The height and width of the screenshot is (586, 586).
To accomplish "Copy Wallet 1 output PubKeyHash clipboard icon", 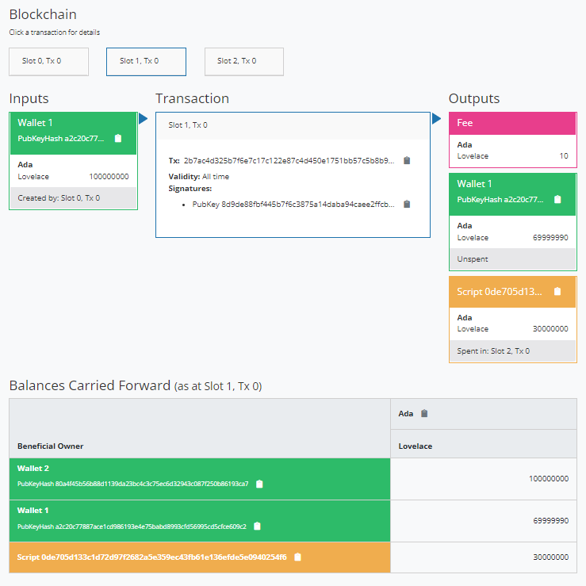I will [x=557, y=200].
